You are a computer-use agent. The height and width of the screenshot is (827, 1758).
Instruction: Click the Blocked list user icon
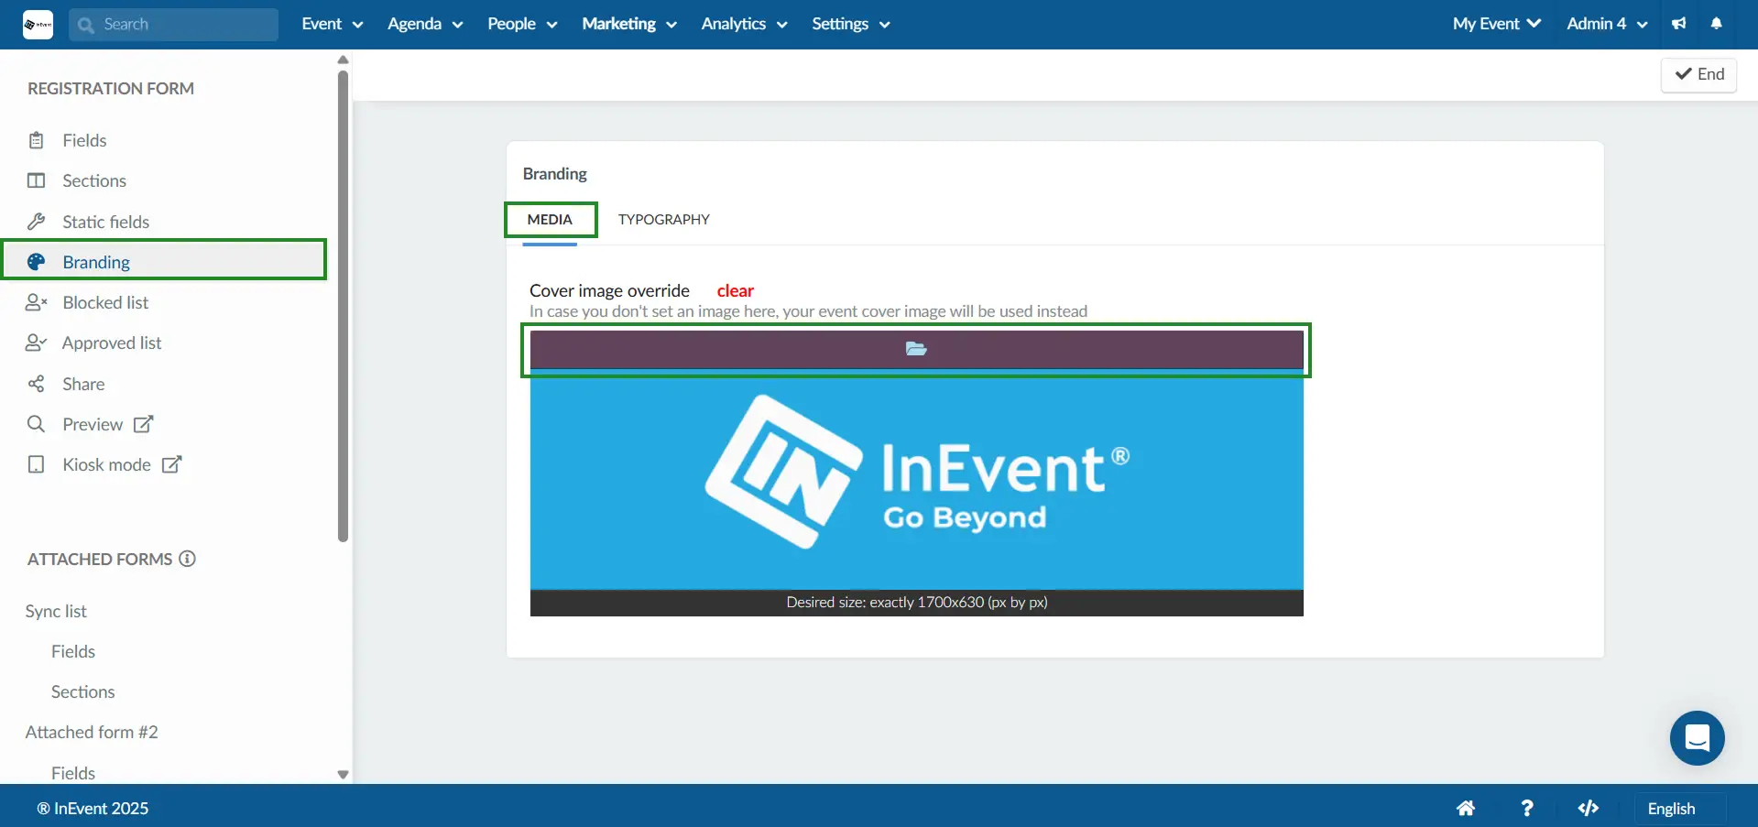(37, 302)
